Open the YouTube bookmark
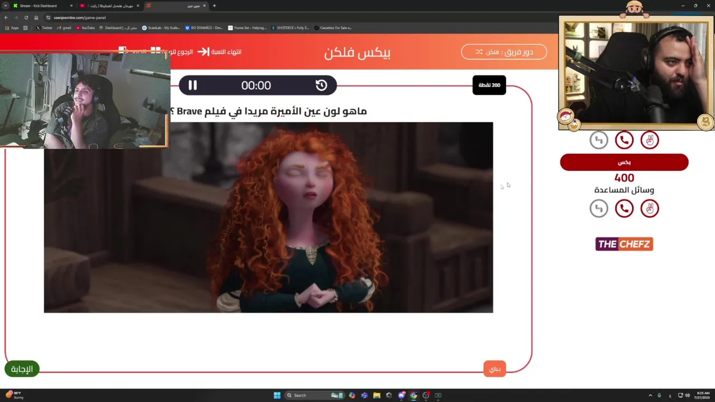Viewport: 715px width, 402px height. pos(85,27)
